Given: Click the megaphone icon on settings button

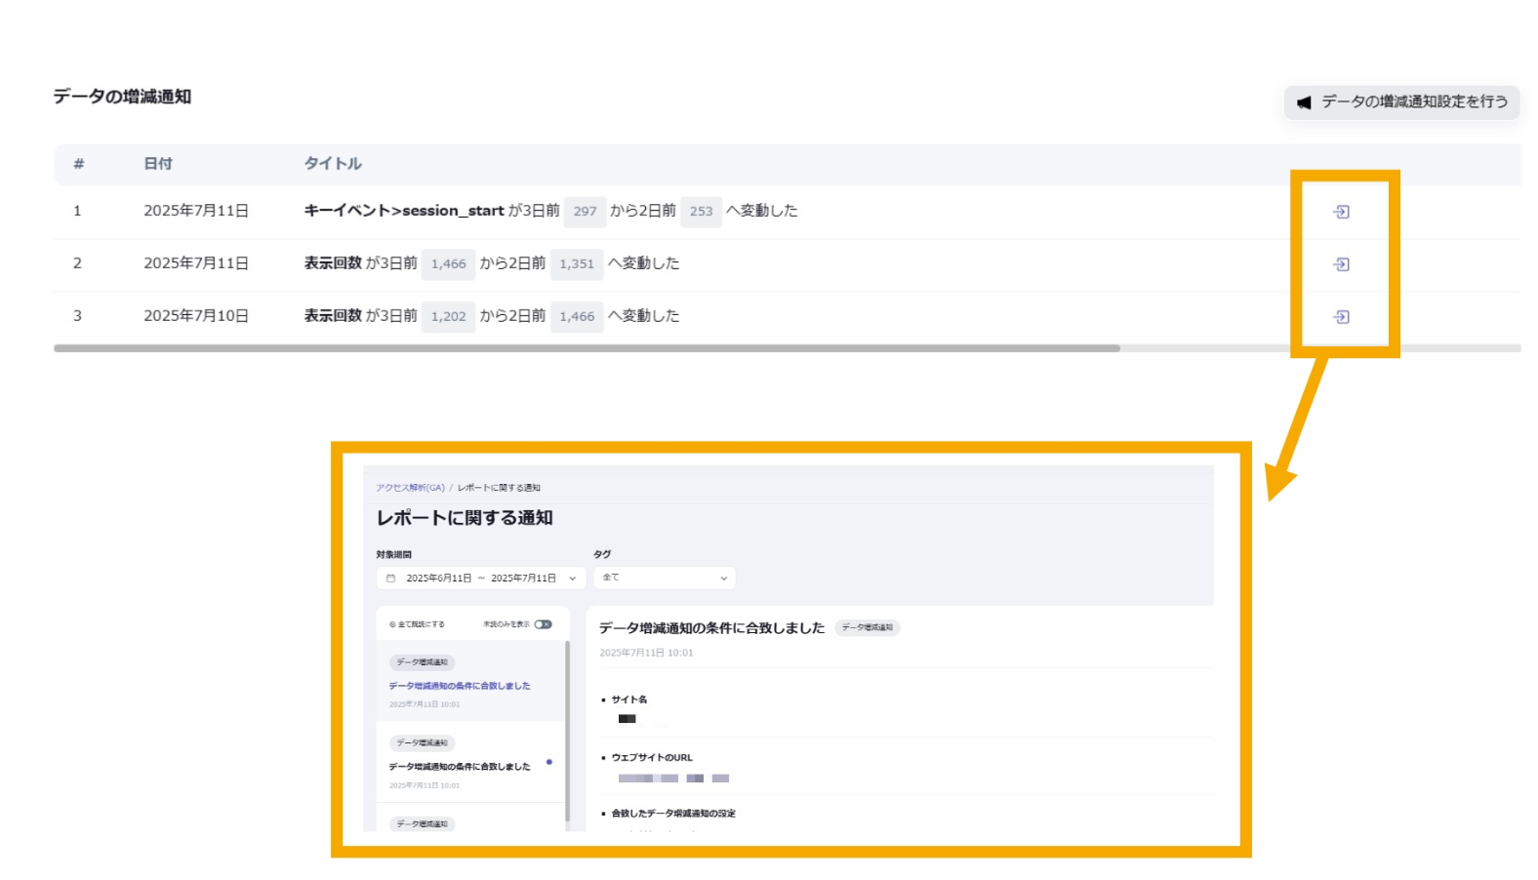Looking at the screenshot, I should point(1304,102).
